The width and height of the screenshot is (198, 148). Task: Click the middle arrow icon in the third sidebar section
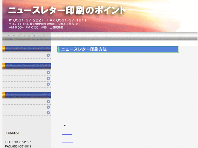tap(48, 107)
